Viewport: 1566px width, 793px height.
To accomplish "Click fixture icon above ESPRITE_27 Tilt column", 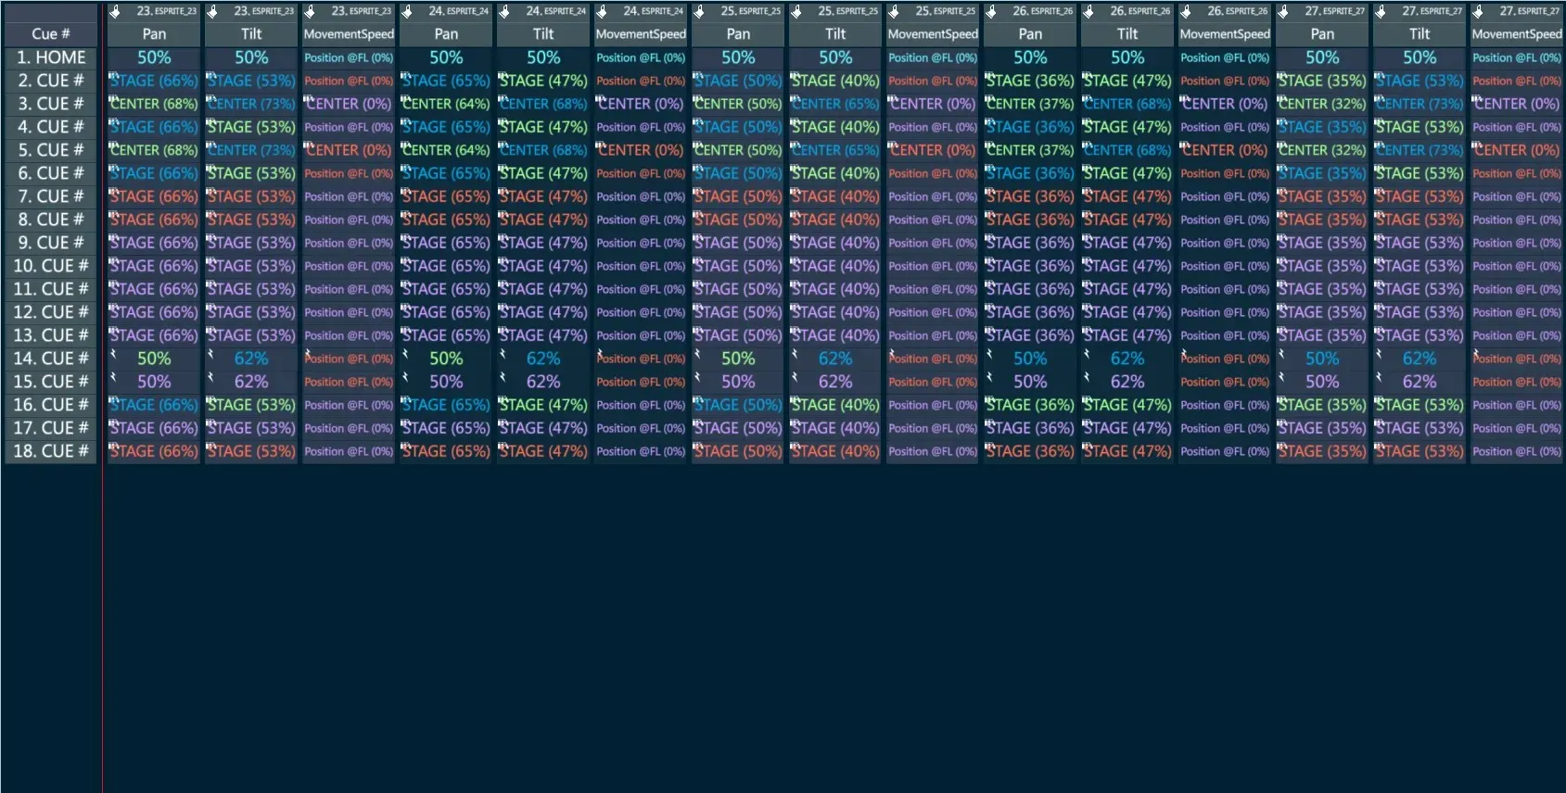I will pyautogui.click(x=1381, y=12).
